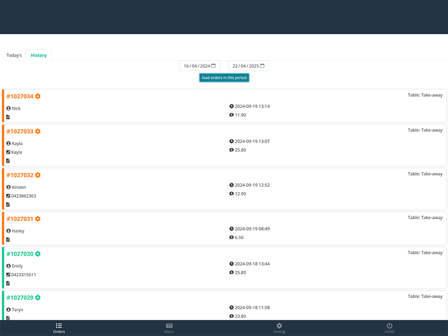Open gear settings for order #1027034
448x336 pixels.
point(38,96)
